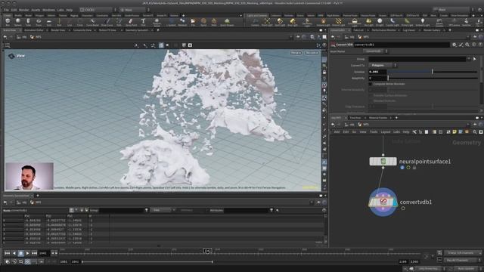This screenshot has width=484, height=272.
Task: Expand the left shelf set options arrow
Action: [240, 15]
